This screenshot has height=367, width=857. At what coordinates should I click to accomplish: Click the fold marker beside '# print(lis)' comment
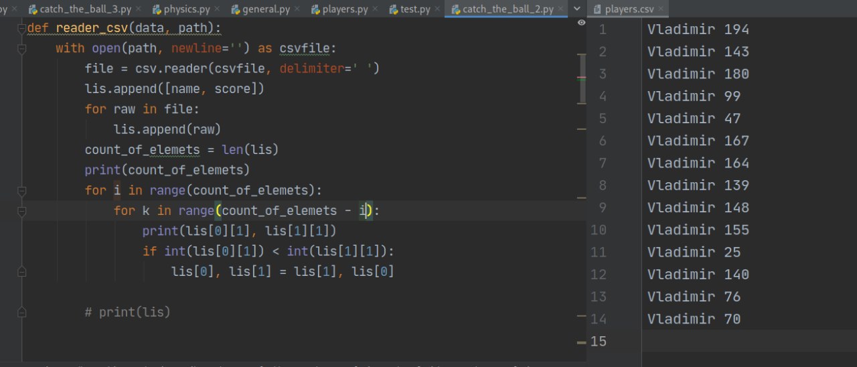click(x=22, y=312)
